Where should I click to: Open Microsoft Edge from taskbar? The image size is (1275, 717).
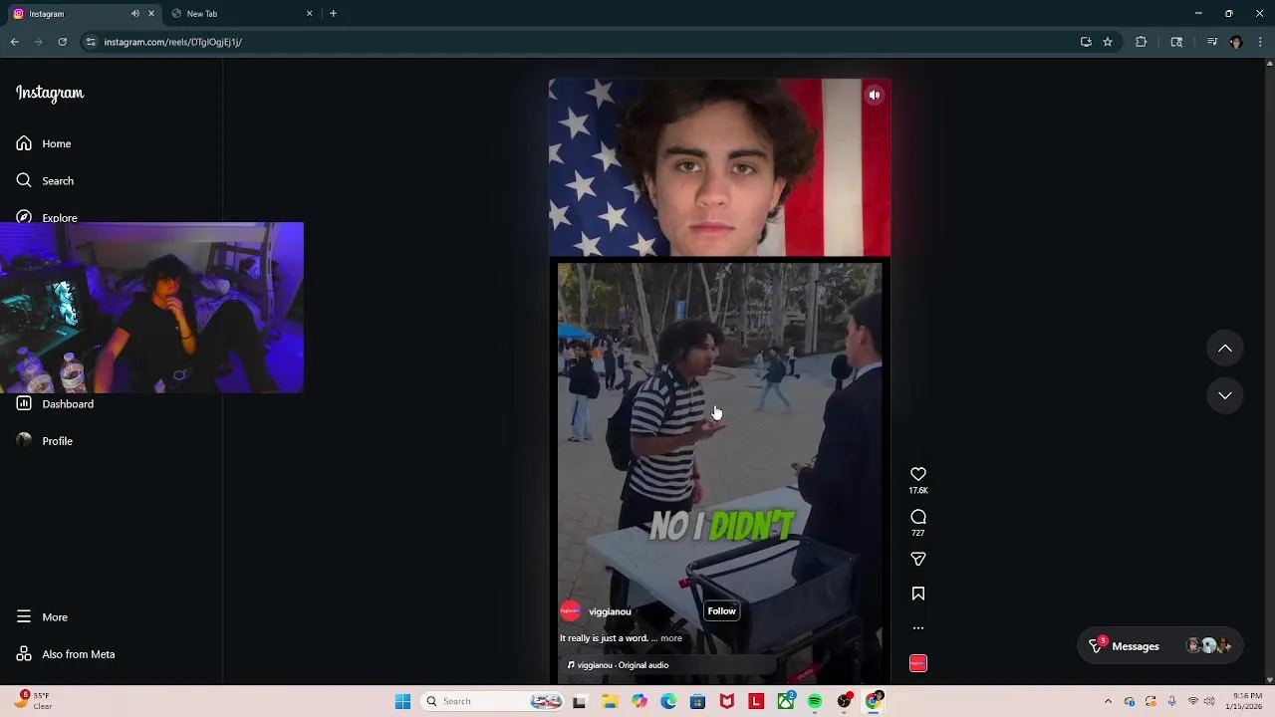pyautogui.click(x=668, y=701)
